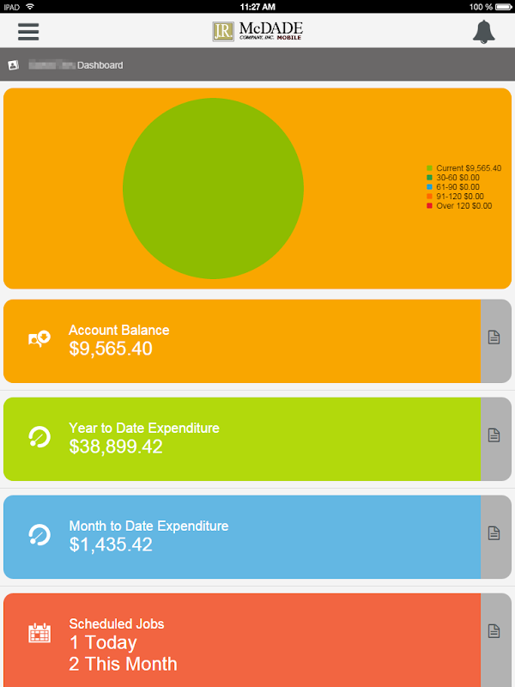Open the hamburger navigation menu
The image size is (515, 687).
point(28,32)
